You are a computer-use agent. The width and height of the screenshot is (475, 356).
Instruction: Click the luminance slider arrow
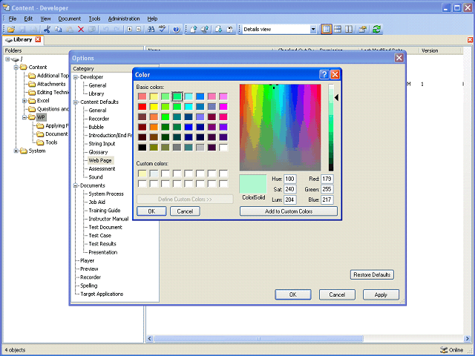tap(336, 97)
